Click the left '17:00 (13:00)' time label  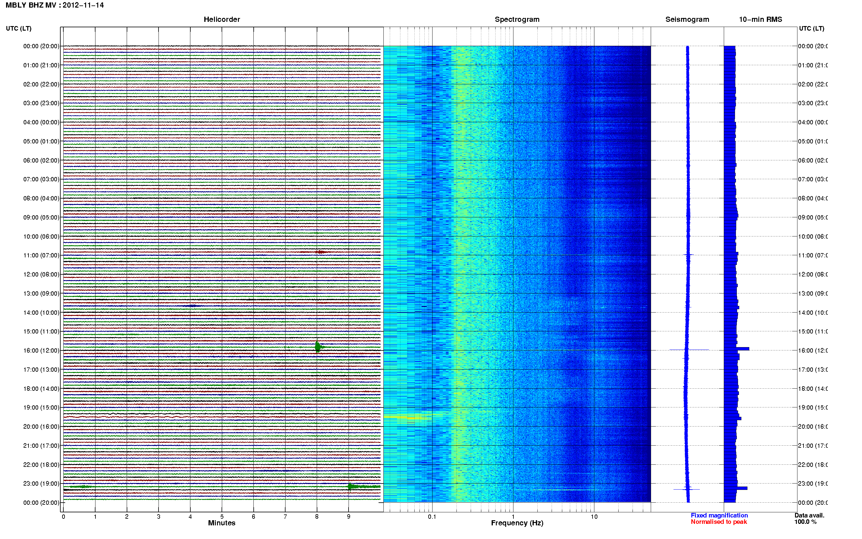click(x=41, y=369)
